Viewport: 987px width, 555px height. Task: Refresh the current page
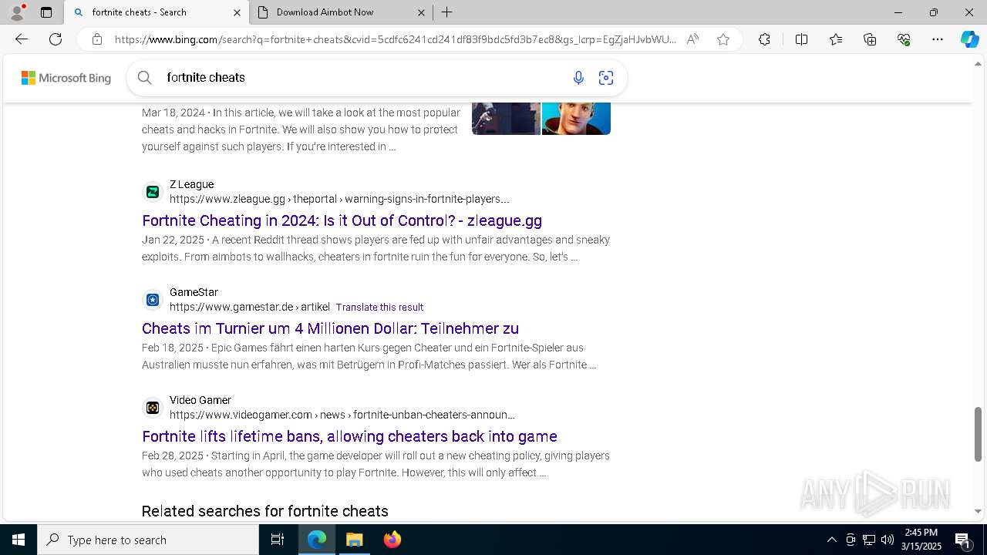(x=56, y=39)
